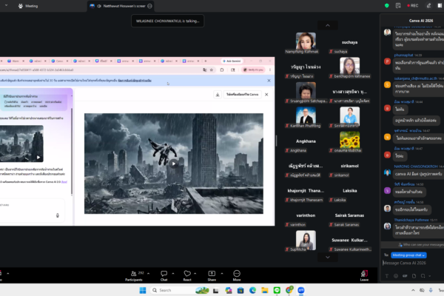Open a new tab in shared browser
The width and height of the screenshot is (444, 296).
tap(206, 61)
